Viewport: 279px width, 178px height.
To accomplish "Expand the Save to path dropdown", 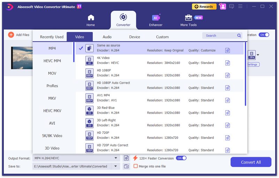I will point(116,166).
